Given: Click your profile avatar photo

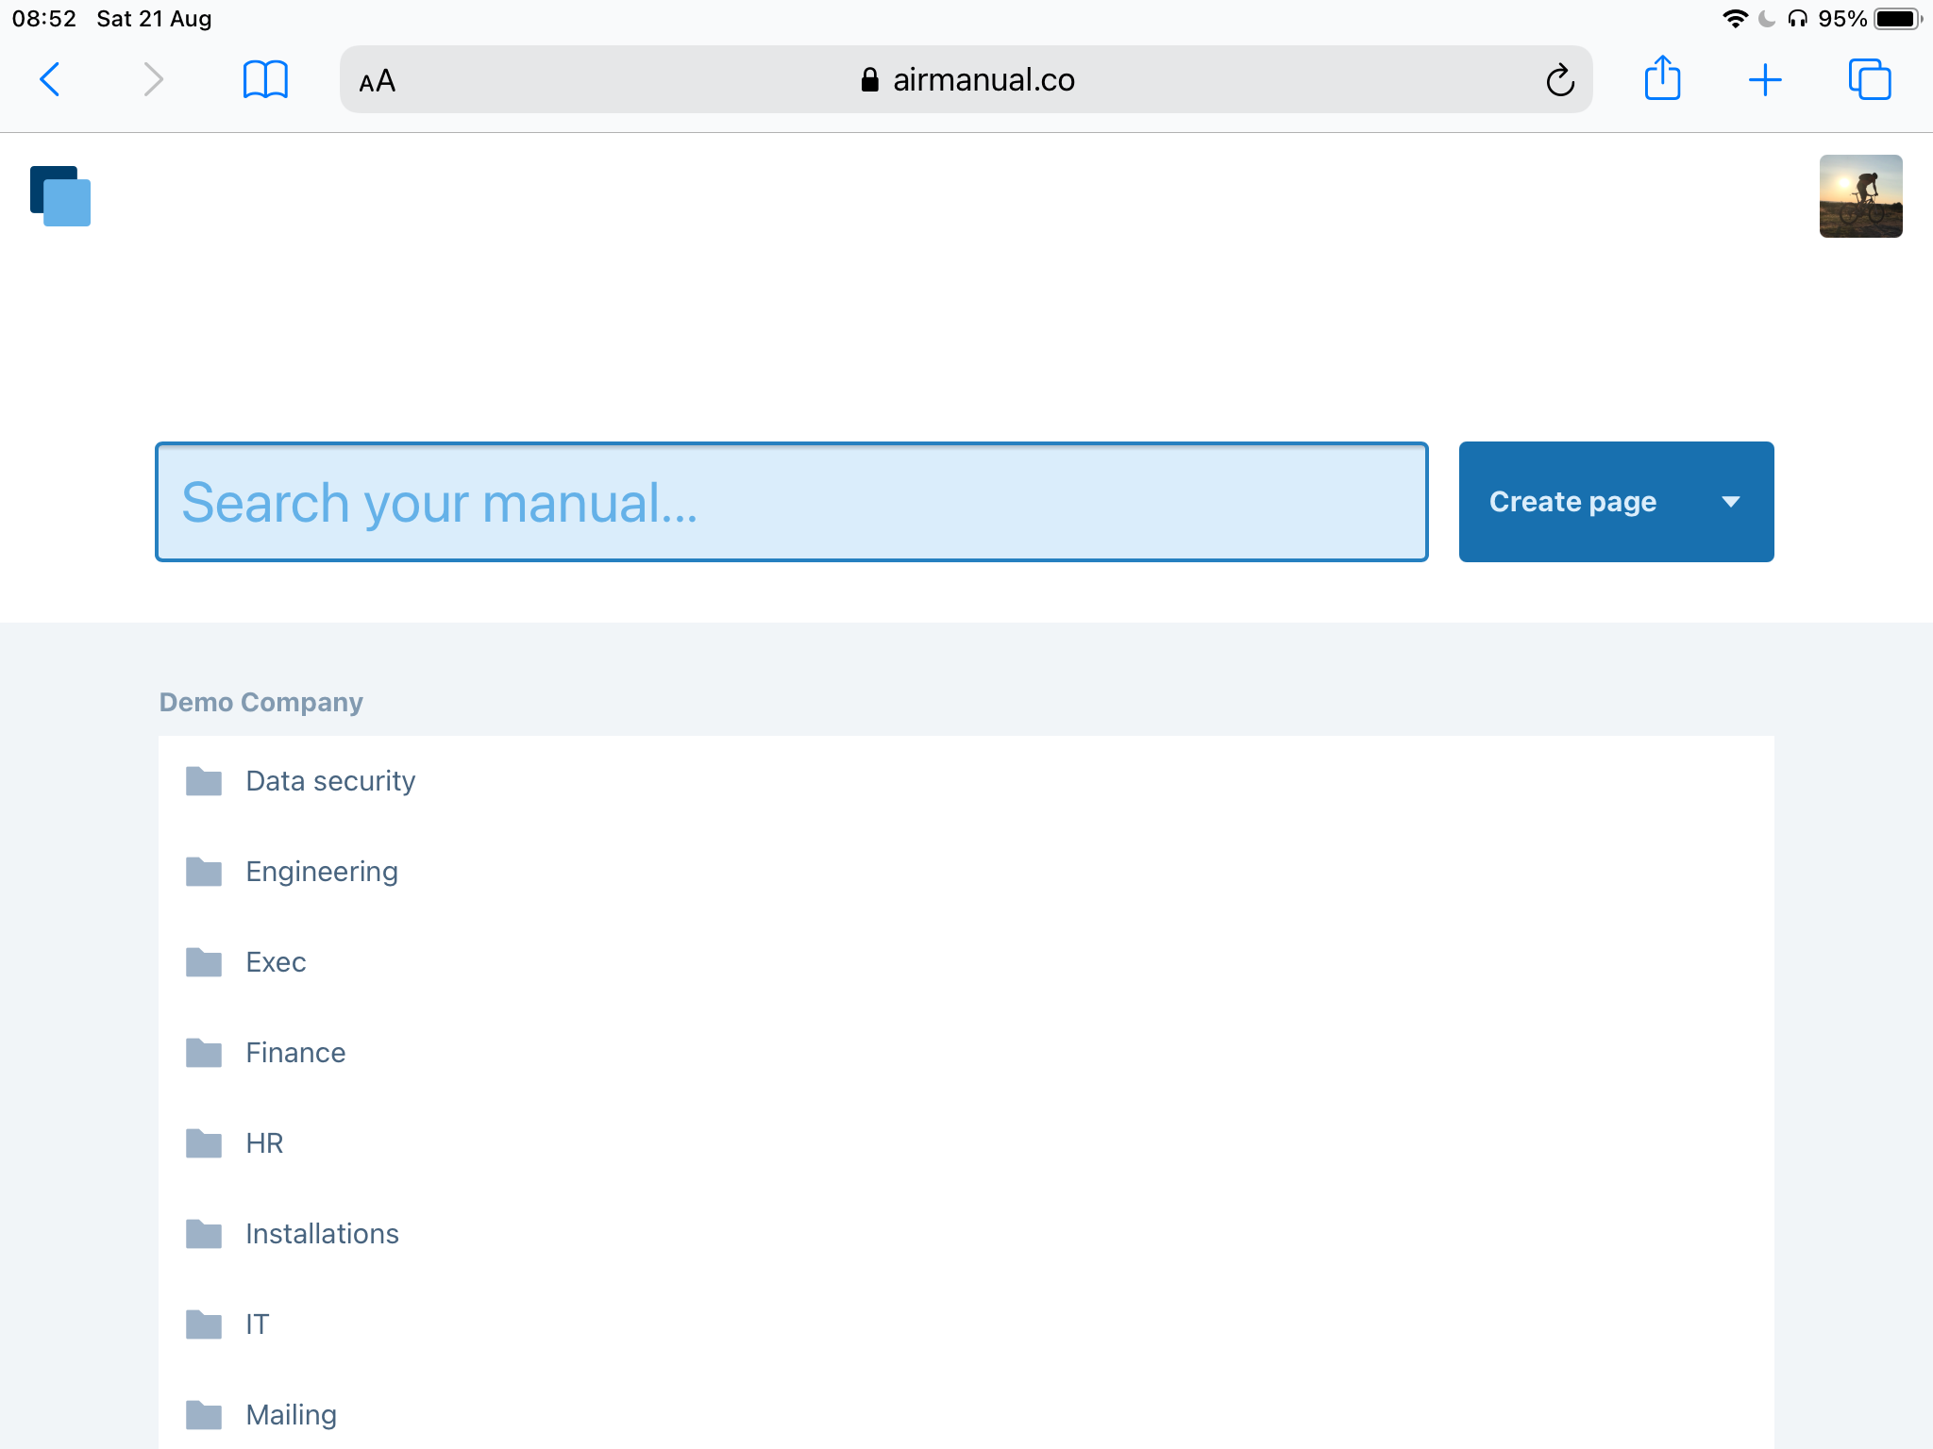Looking at the screenshot, I should [1860, 196].
